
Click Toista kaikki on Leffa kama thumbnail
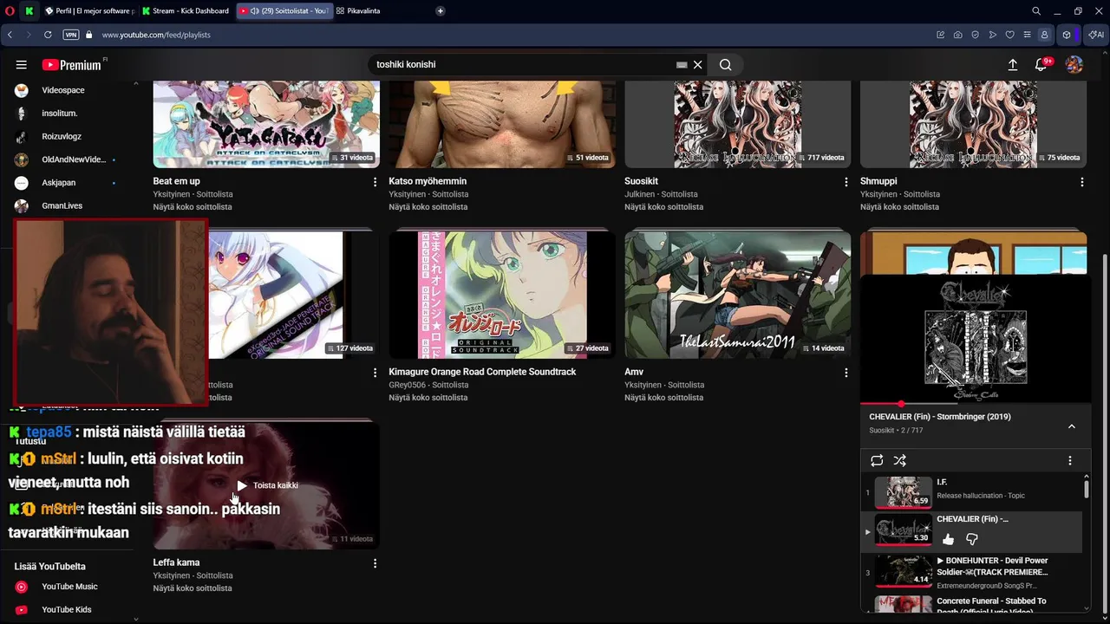[267, 485]
